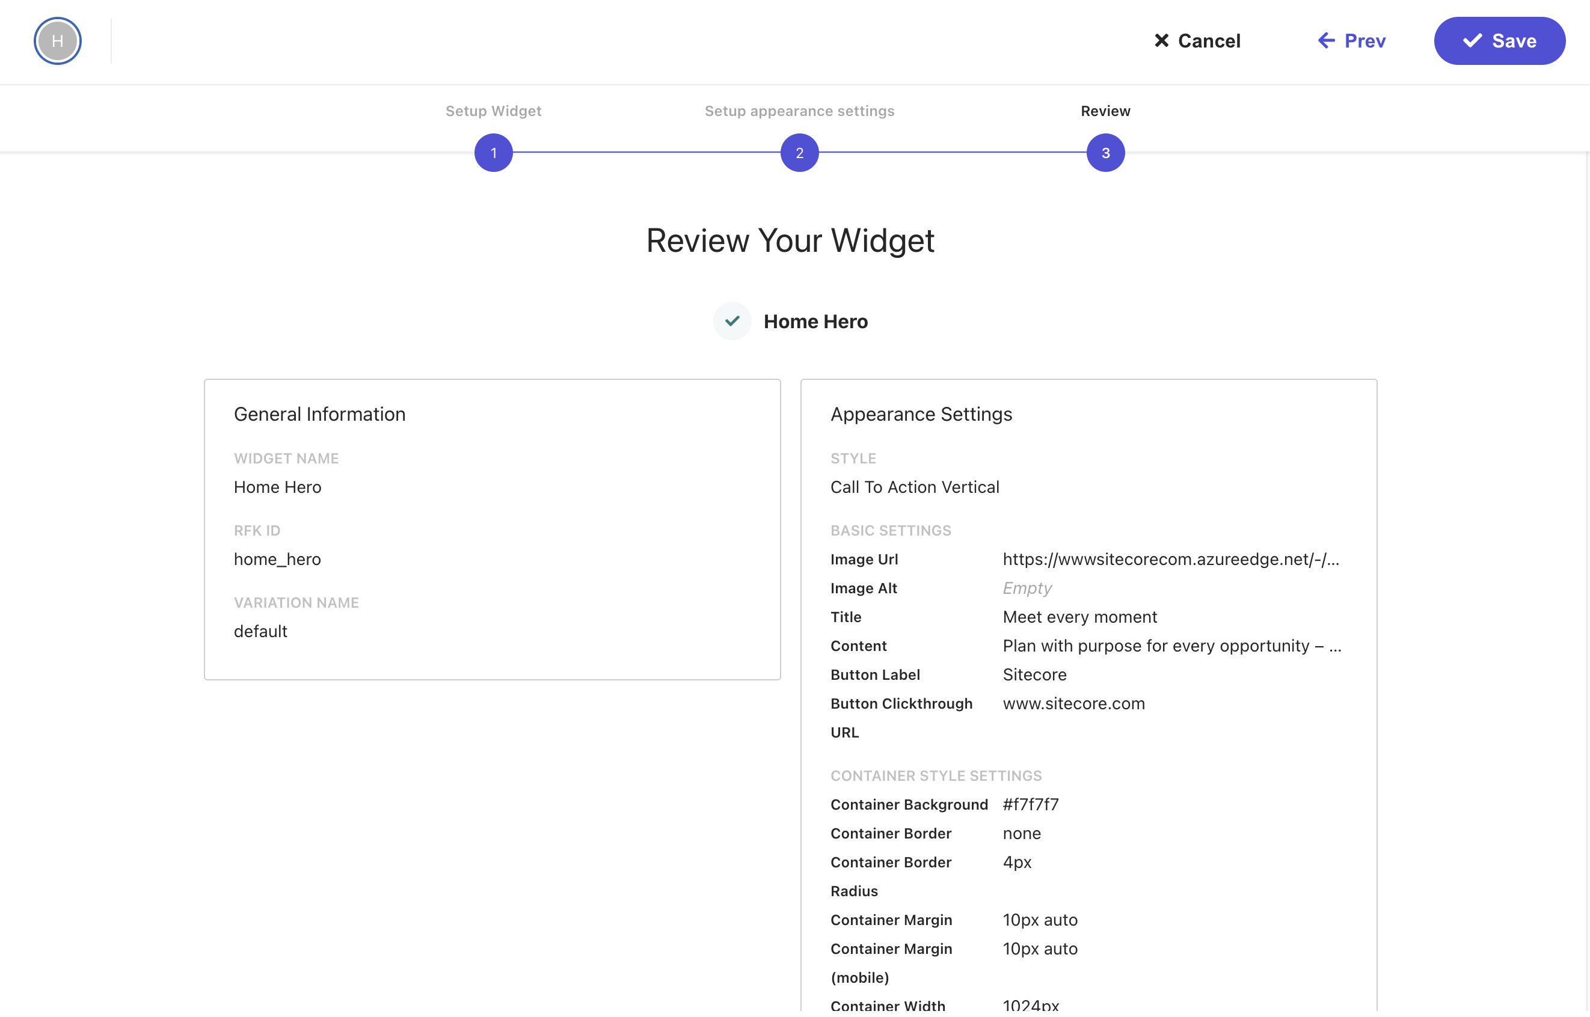Click the Content value Plan with purpose

point(1172,646)
